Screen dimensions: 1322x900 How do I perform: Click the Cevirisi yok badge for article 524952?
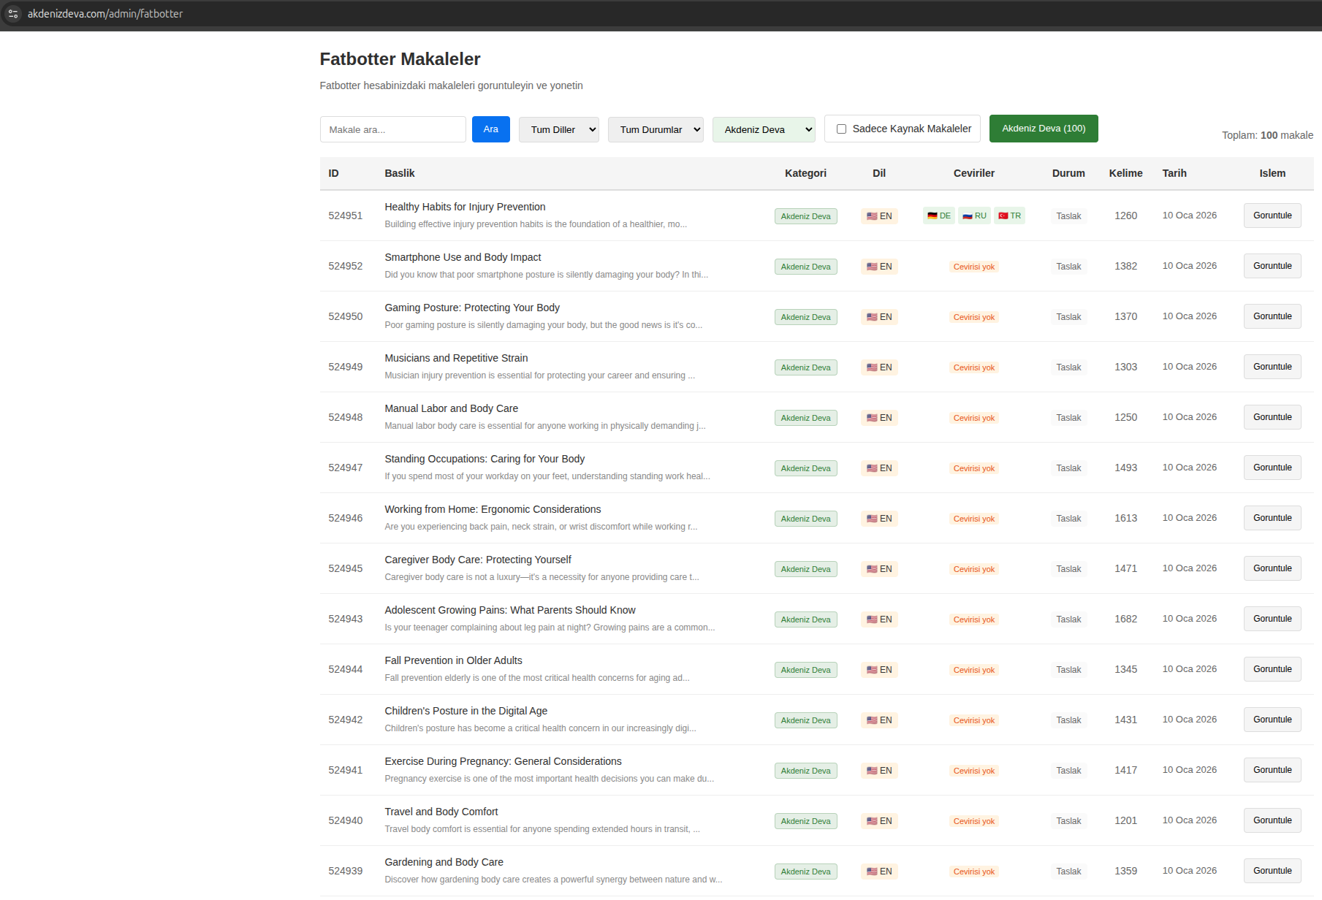pos(974,267)
